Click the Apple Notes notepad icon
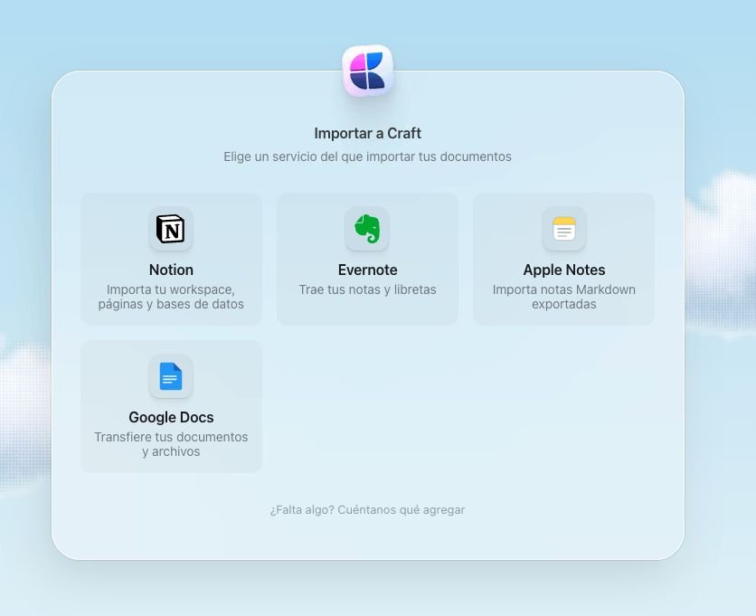756x616 pixels. (564, 229)
